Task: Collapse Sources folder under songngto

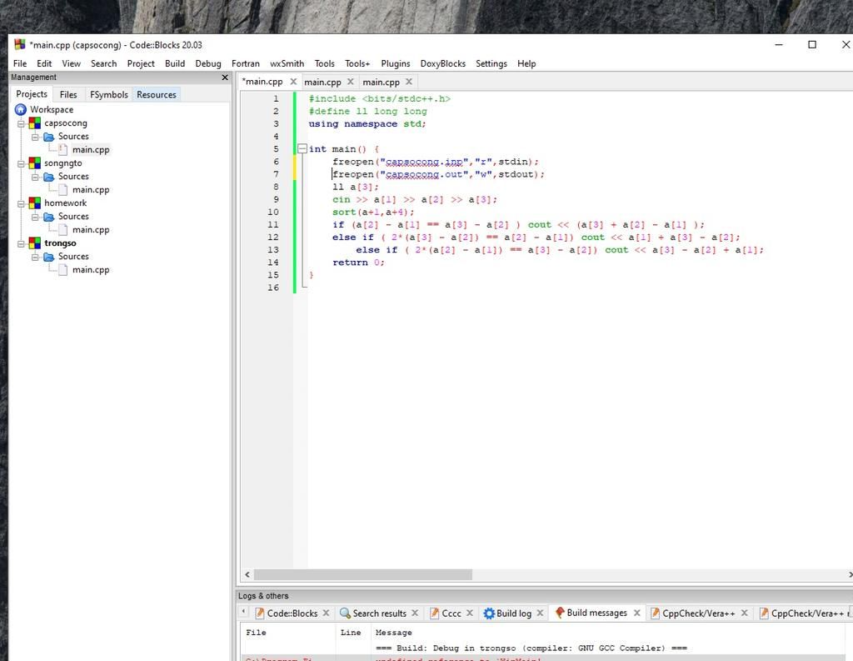Action: coord(36,177)
